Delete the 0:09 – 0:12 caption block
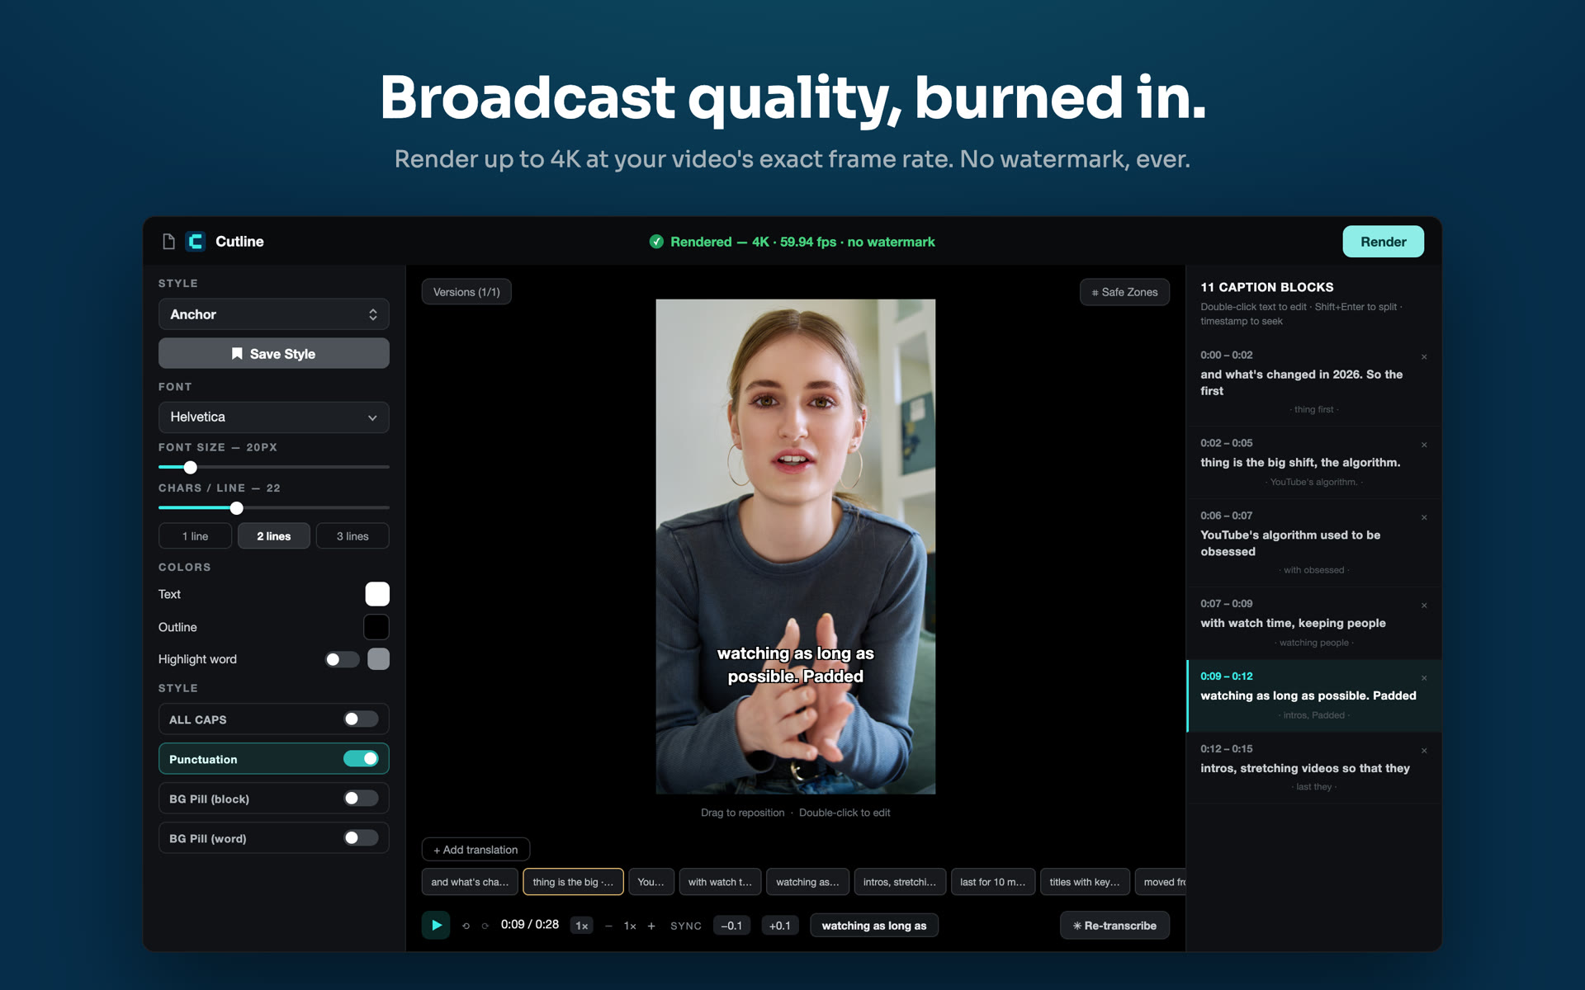The height and width of the screenshot is (990, 1585). click(1424, 678)
